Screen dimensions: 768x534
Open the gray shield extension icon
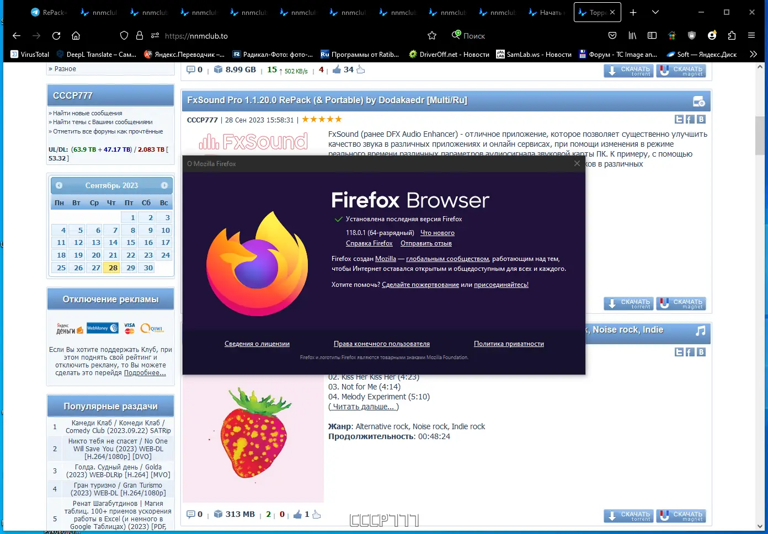[x=692, y=36]
